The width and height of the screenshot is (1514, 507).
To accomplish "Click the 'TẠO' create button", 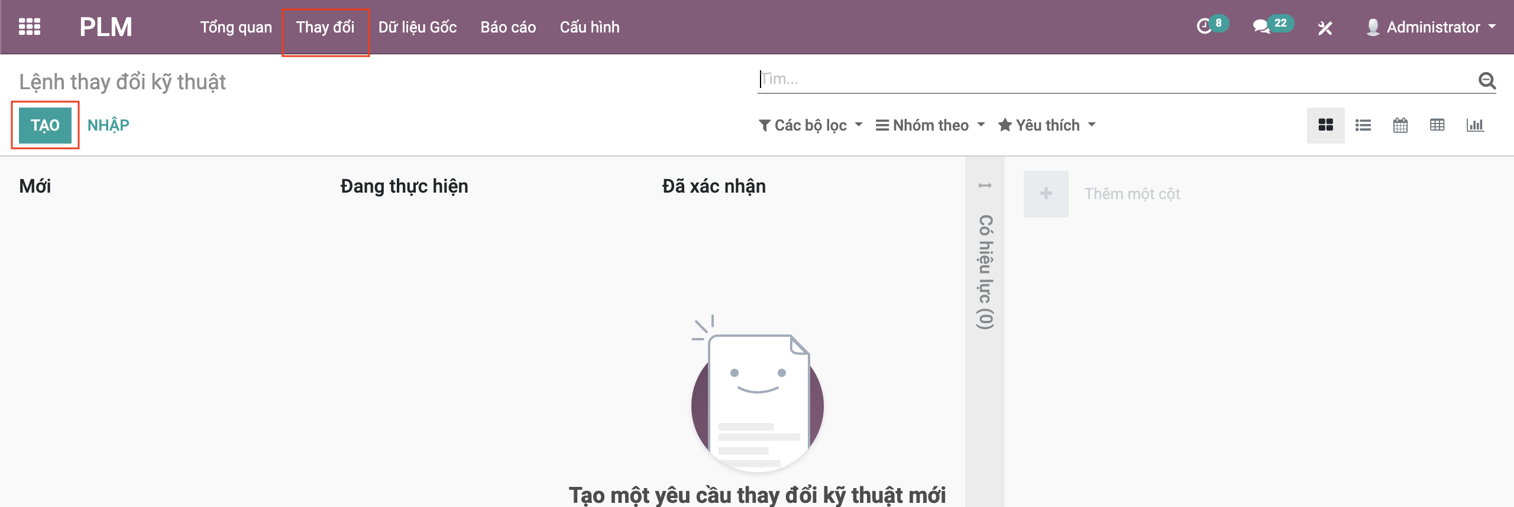I will tap(45, 125).
